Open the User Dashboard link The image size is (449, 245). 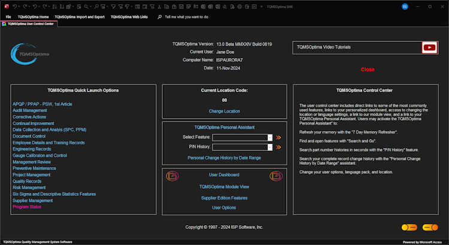pos(224,175)
